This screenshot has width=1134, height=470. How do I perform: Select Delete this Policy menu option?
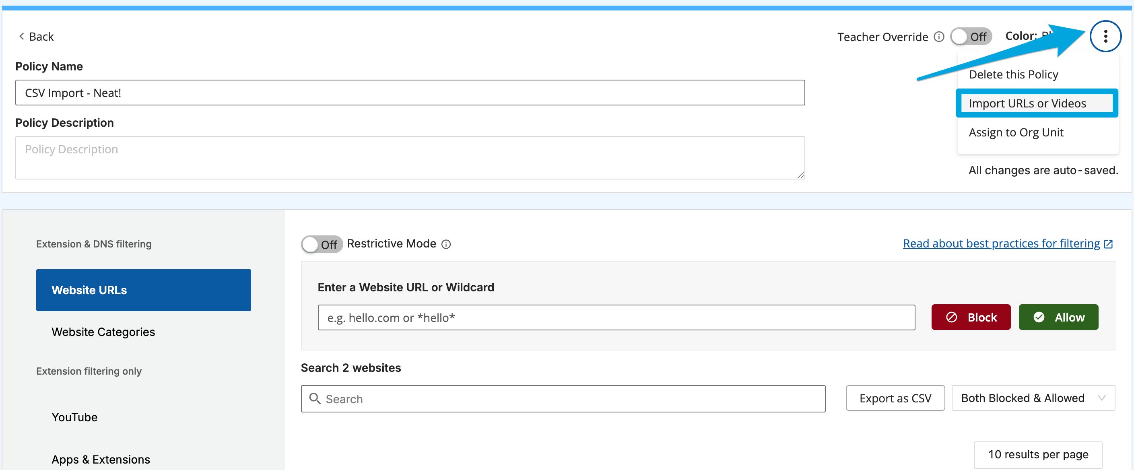point(1013,74)
